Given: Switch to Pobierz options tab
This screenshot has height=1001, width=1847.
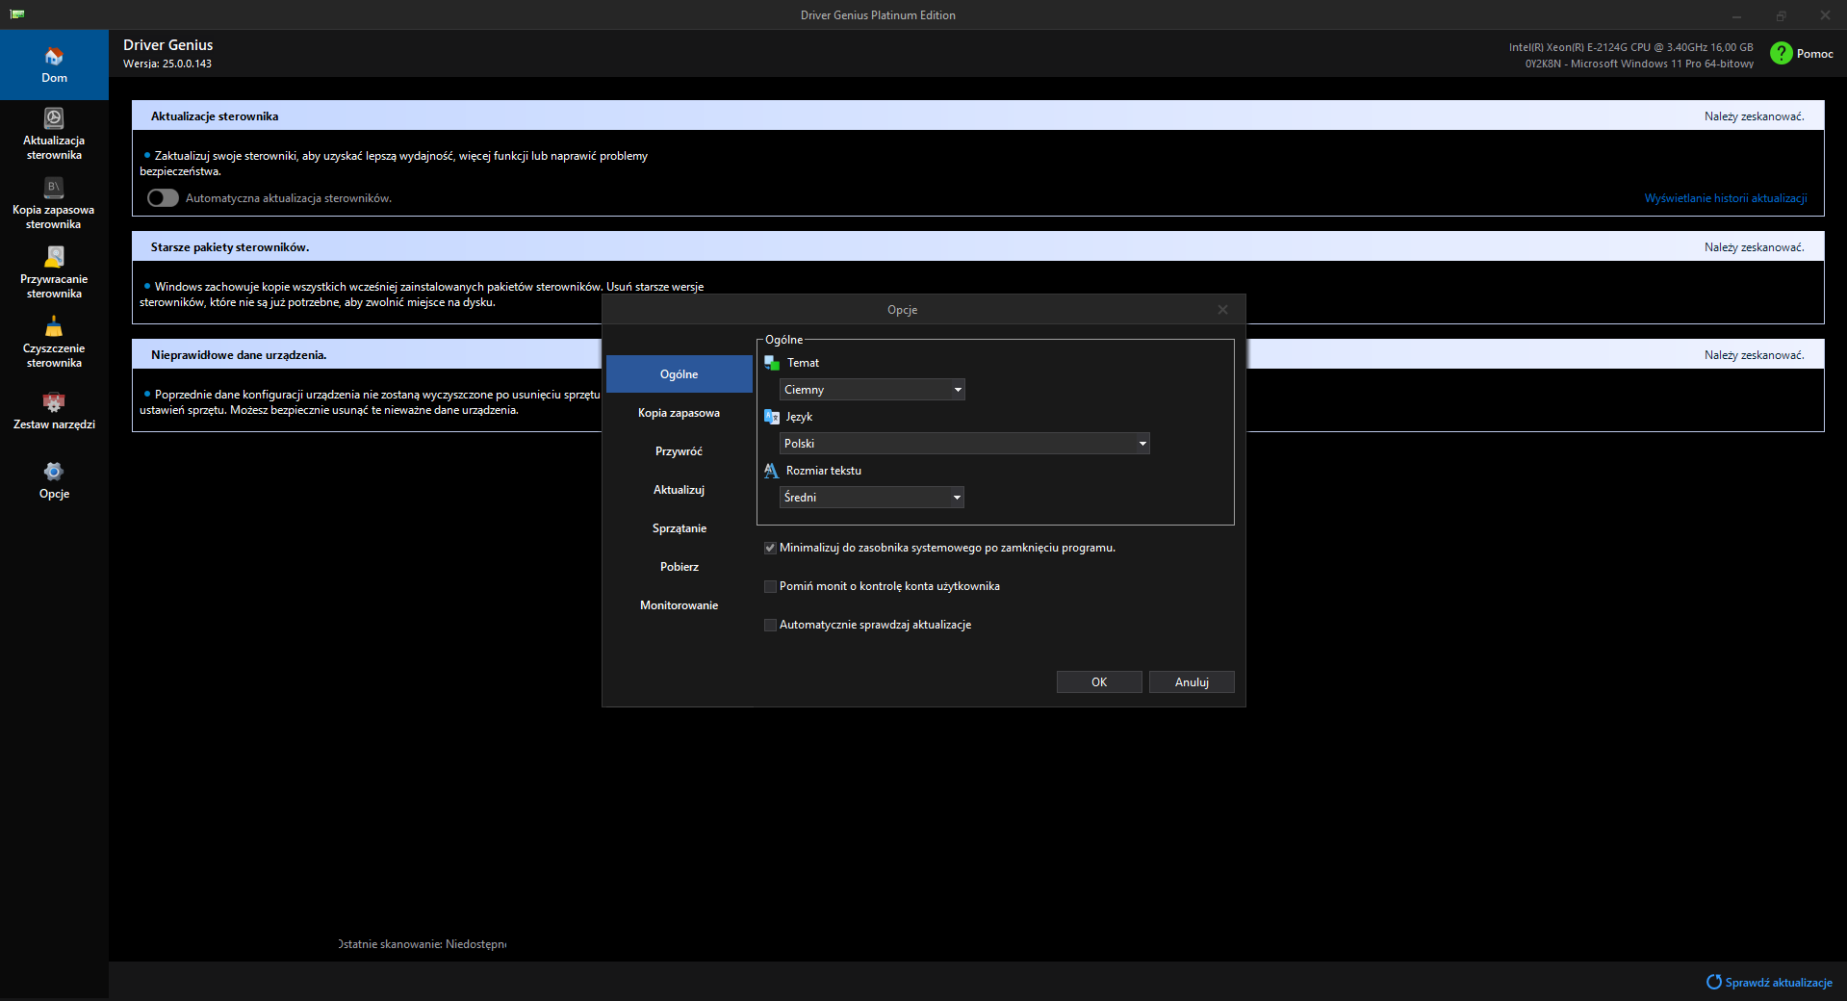Looking at the screenshot, I should pos(680,567).
